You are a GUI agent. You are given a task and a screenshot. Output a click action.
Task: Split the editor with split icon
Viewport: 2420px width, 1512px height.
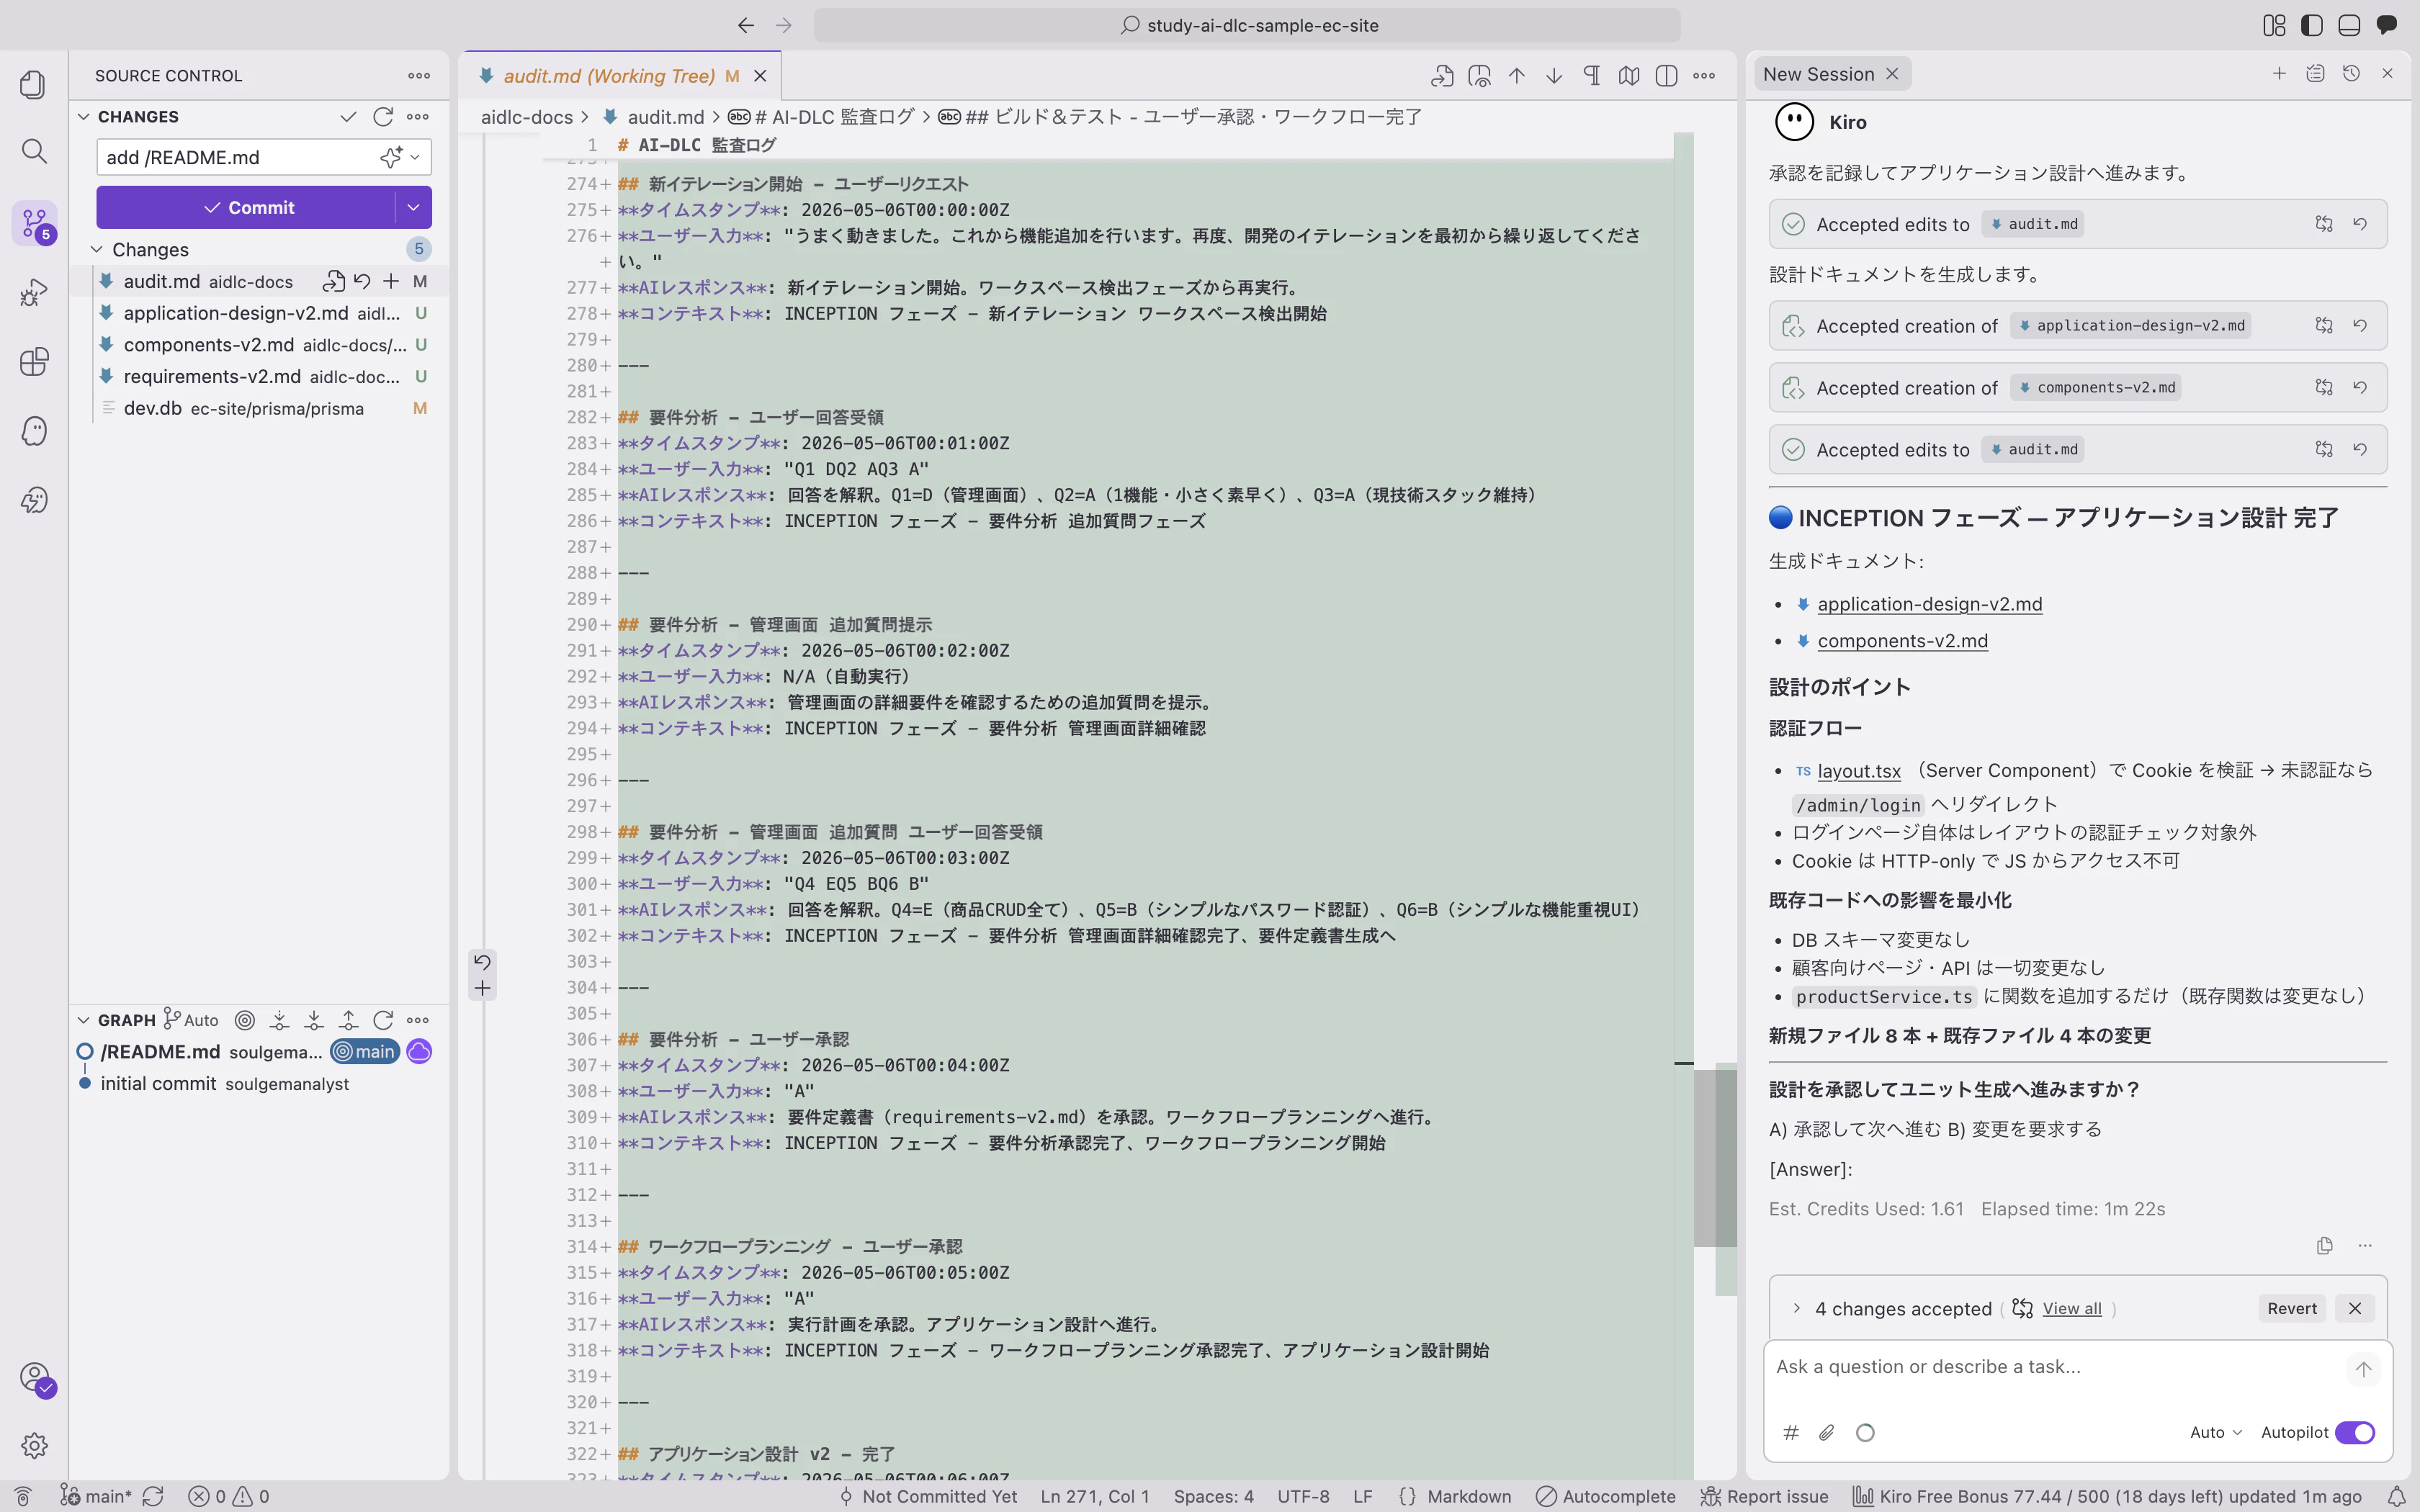(1666, 76)
